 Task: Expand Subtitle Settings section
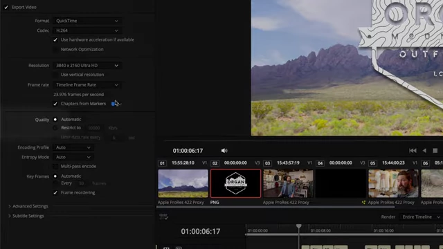point(26,216)
